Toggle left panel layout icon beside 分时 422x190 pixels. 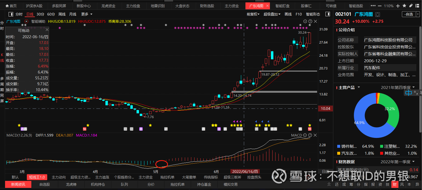coord(11,14)
